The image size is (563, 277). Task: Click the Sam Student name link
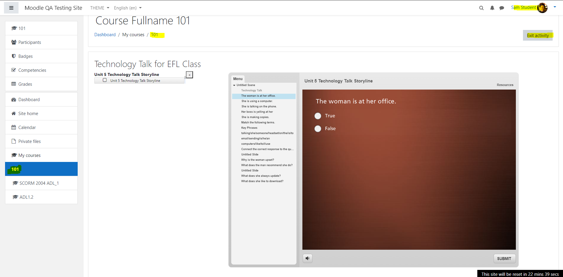pyautogui.click(x=524, y=7)
